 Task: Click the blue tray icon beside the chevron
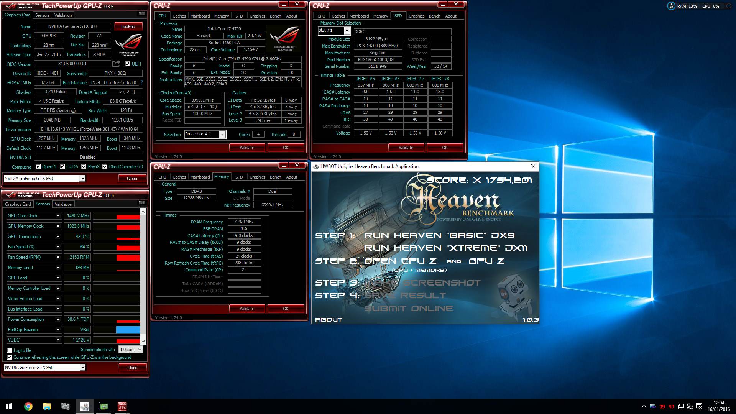point(653,406)
